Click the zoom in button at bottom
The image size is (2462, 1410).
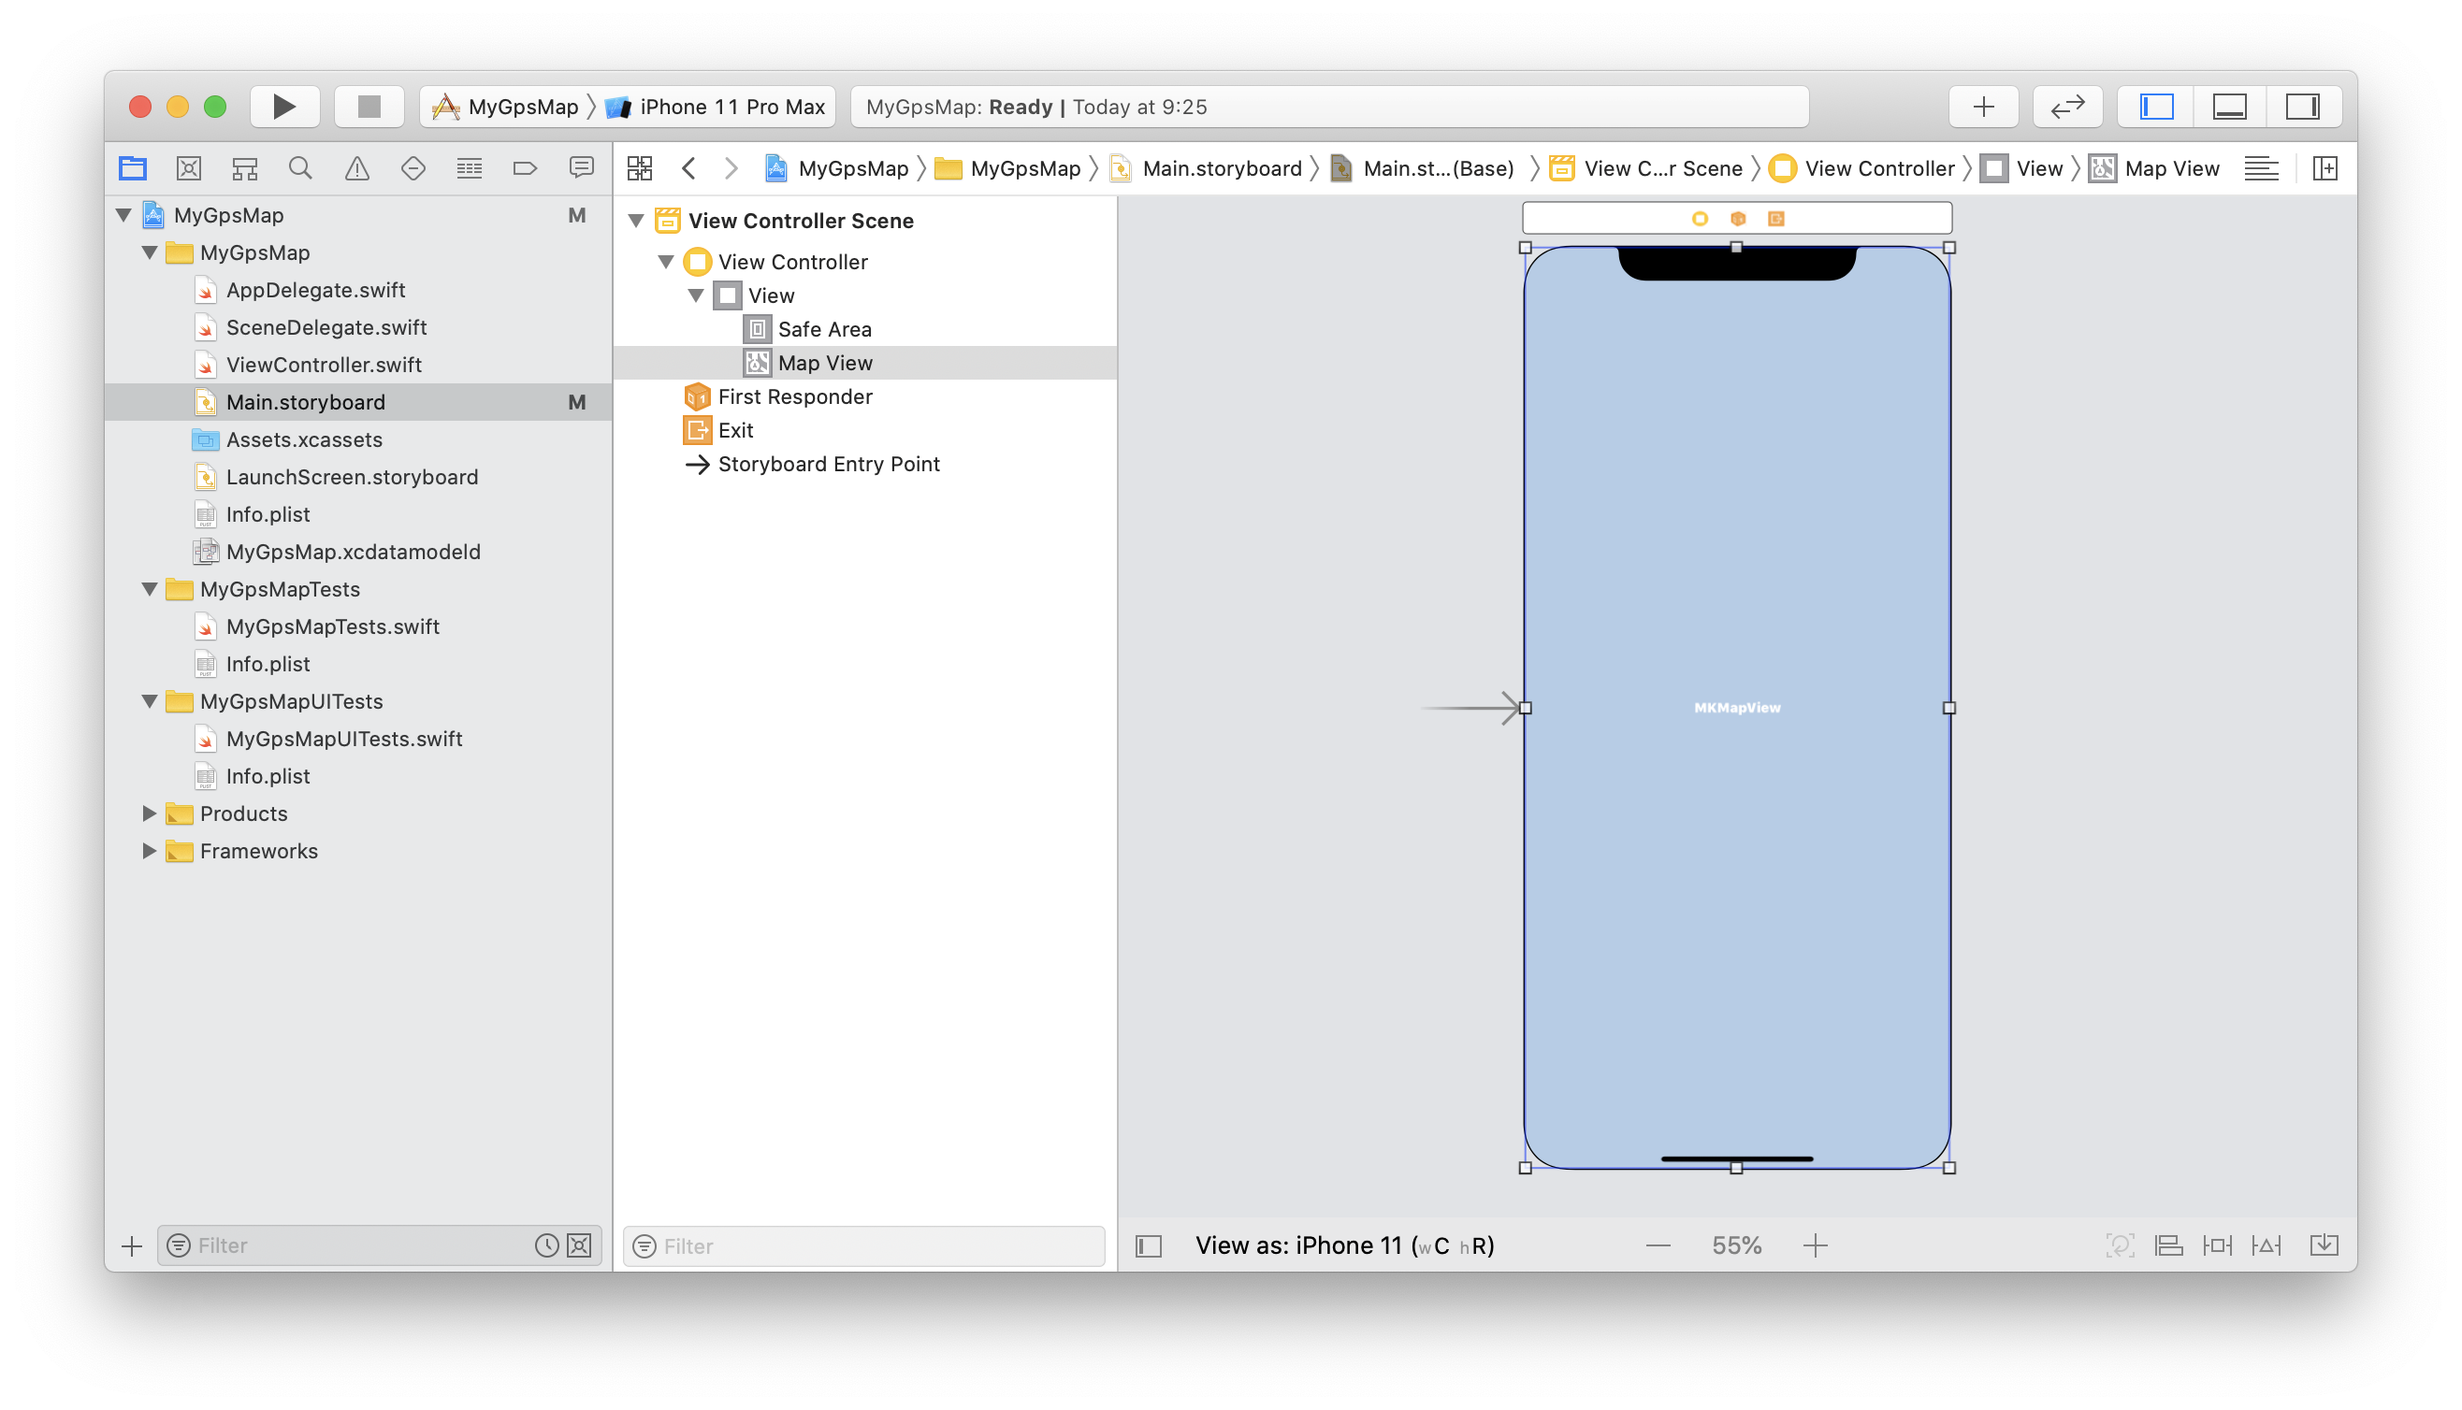point(1819,1246)
